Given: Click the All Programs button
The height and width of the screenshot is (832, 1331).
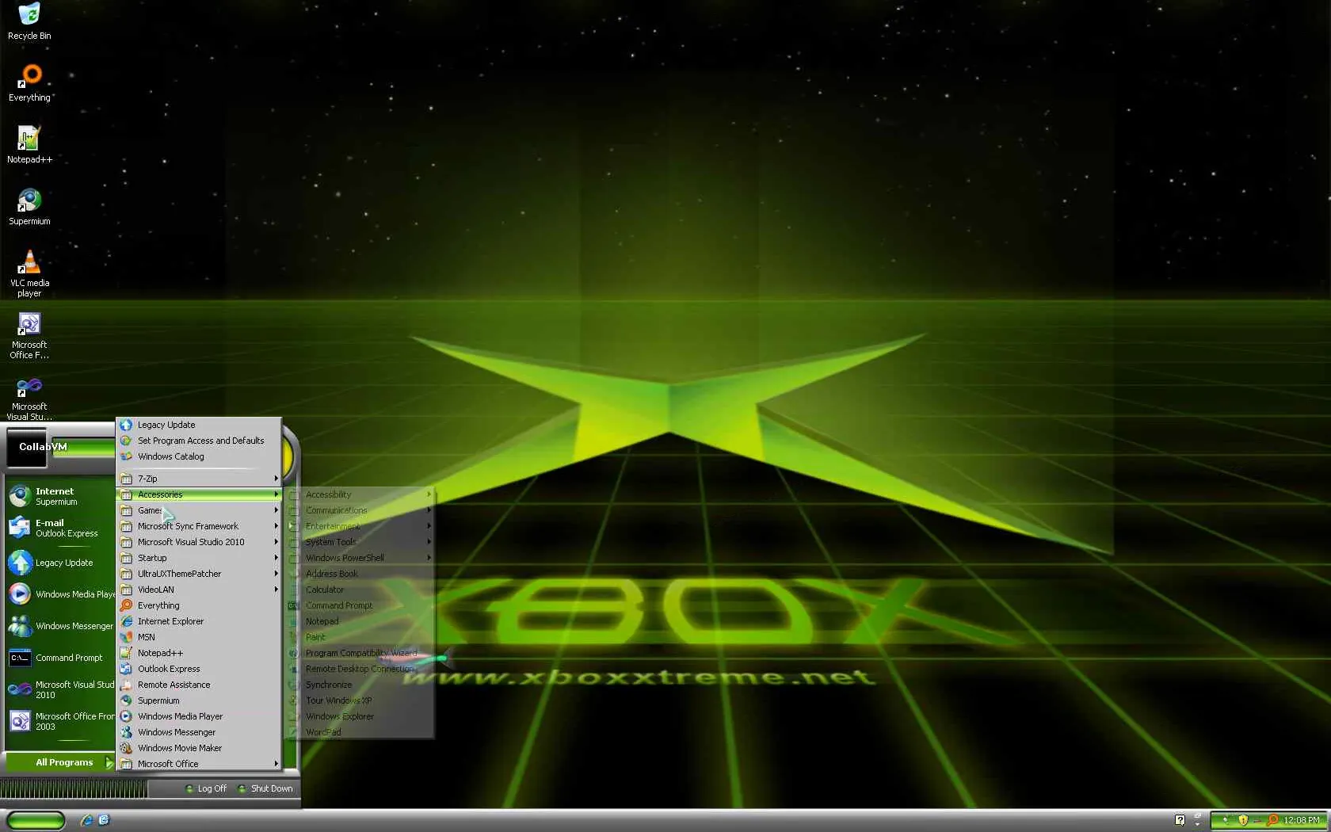Looking at the screenshot, I should (x=61, y=762).
